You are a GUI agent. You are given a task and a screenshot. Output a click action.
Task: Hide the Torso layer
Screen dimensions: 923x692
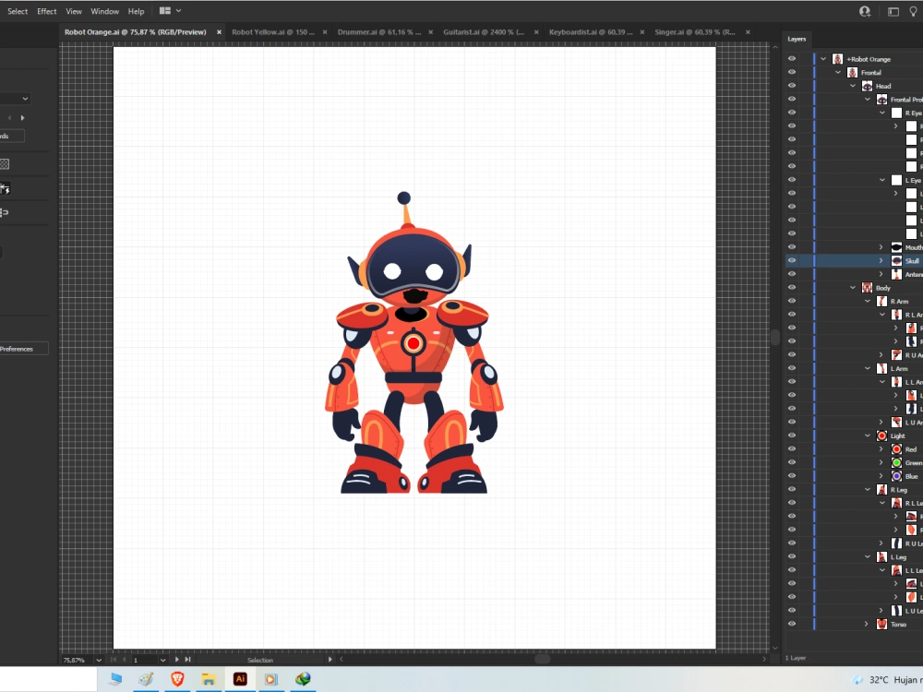point(792,624)
